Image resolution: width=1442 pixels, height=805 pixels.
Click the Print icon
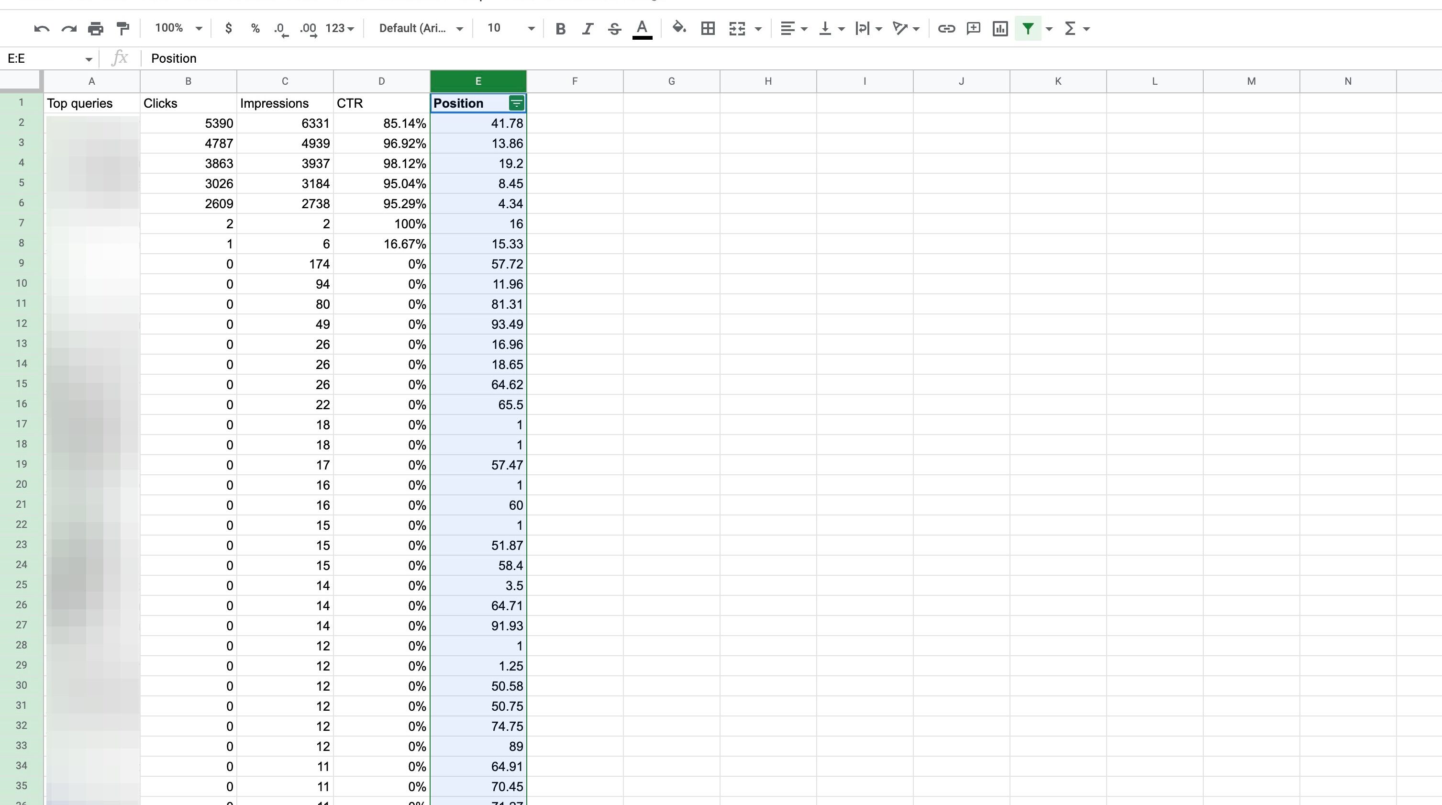point(96,29)
